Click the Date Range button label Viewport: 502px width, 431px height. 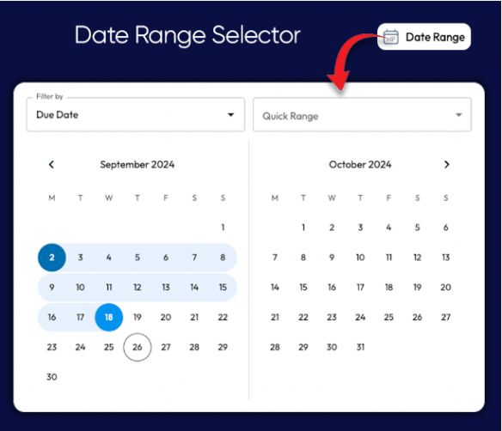[x=435, y=37]
